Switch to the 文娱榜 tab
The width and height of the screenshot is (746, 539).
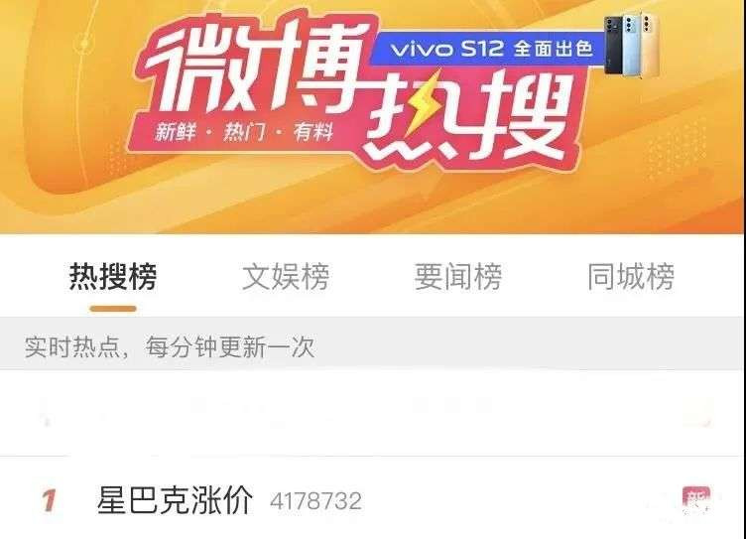tap(286, 276)
